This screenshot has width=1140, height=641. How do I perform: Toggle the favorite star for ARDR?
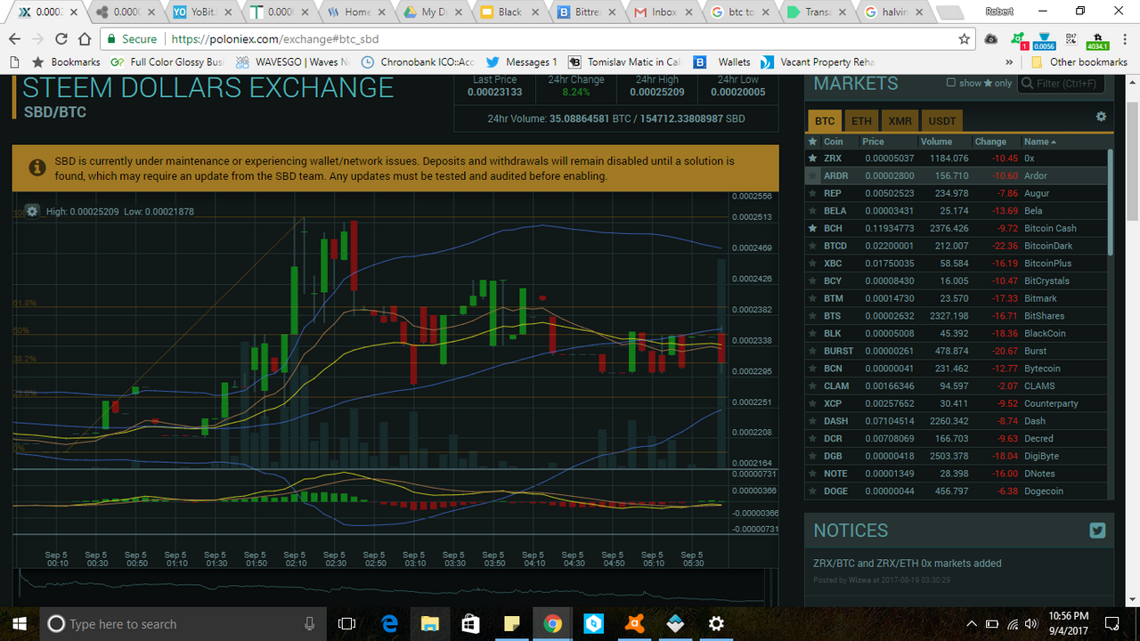[x=812, y=175]
